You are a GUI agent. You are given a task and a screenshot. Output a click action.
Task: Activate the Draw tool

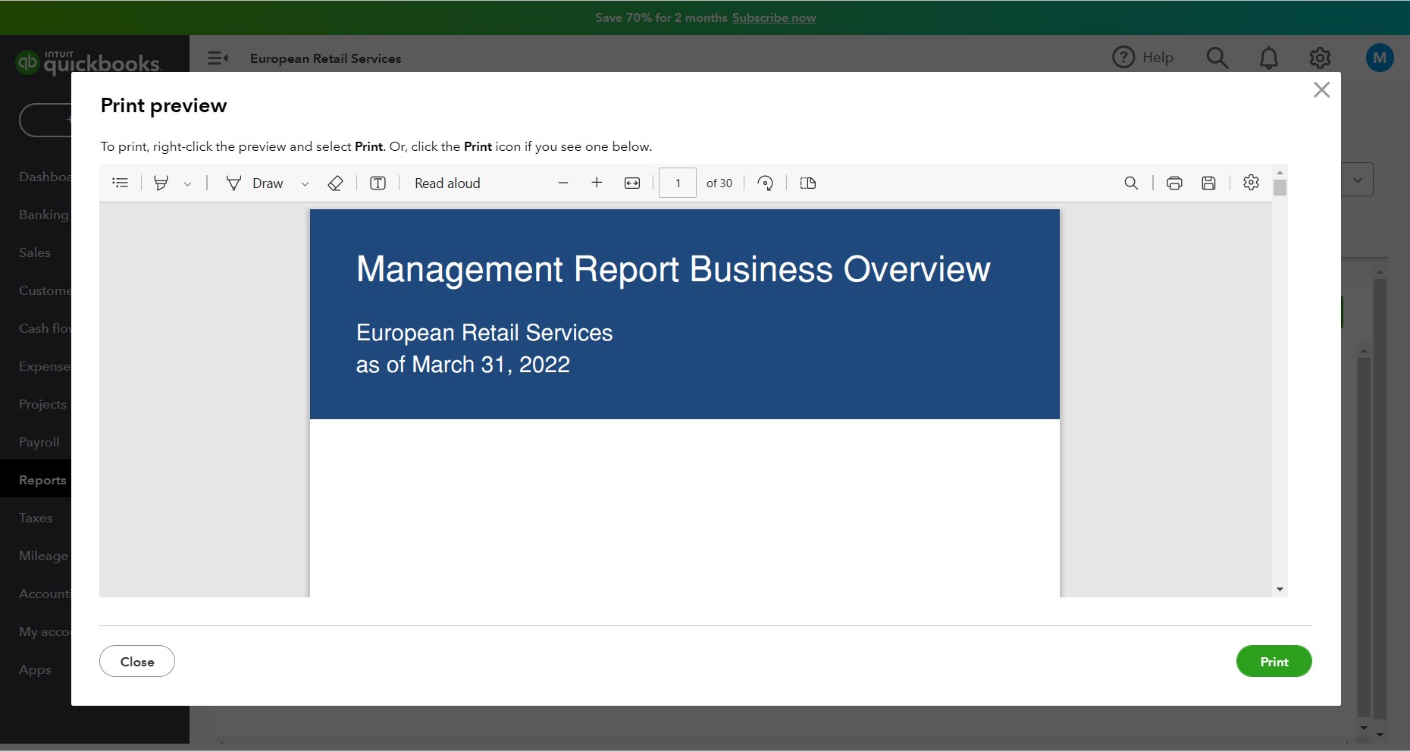255,183
